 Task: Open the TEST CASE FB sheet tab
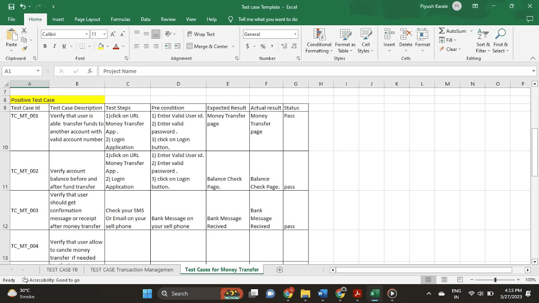click(x=62, y=270)
